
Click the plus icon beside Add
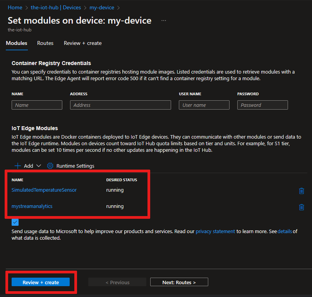(x=17, y=166)
